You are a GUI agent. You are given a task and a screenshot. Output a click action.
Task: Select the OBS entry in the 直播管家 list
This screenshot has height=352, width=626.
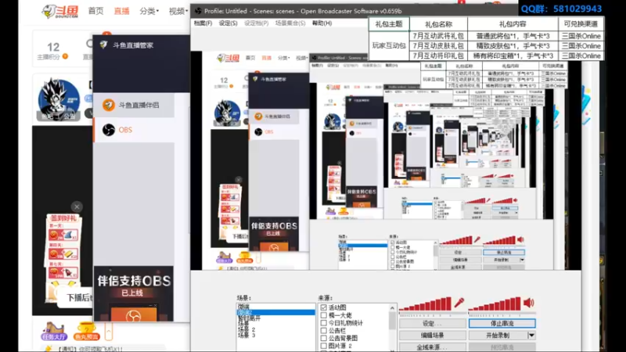tap(134, 130)
